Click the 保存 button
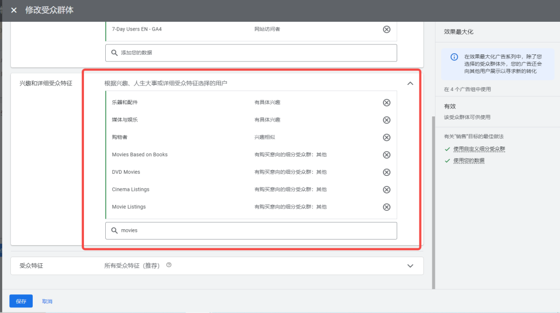This screenshot has width=560, height=313. tap(21, 301)
